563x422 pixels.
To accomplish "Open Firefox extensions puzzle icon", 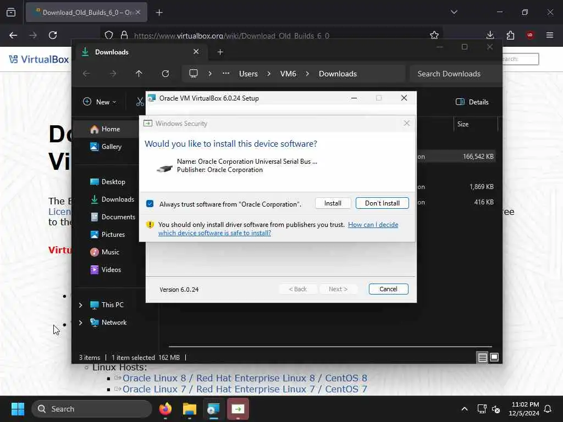I will pyautogui.click(x=510, y=35).
